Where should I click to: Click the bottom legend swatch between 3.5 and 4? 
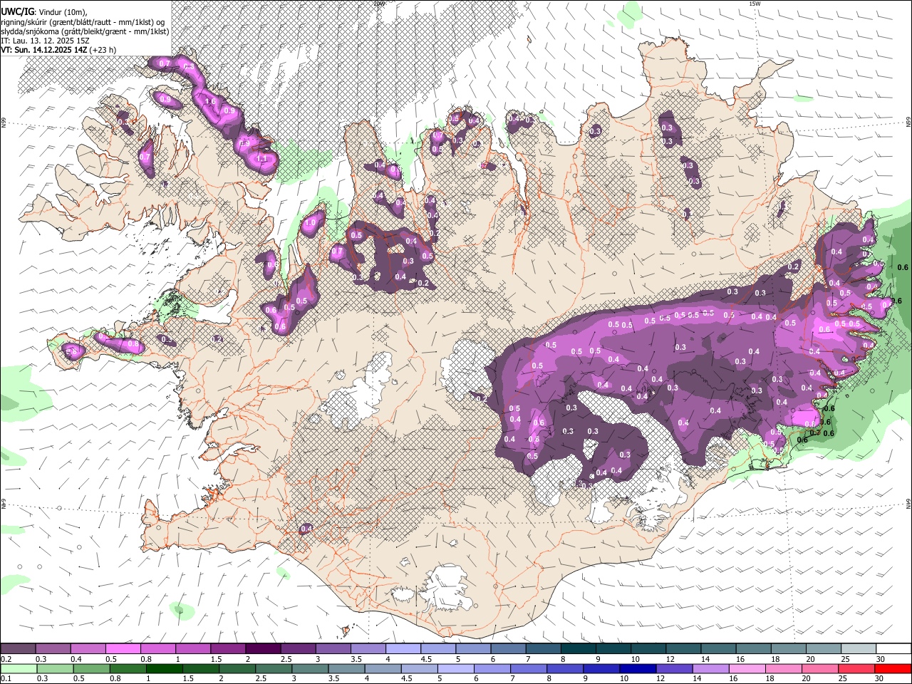pyautogui.click(x=347, y=668)
